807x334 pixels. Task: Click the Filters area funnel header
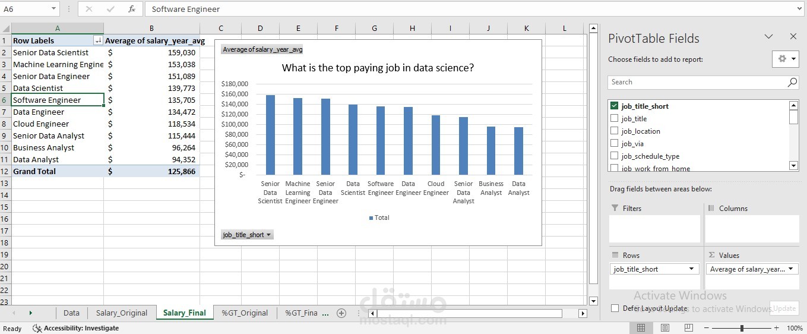pyautogui.click(x=626, y=209)
